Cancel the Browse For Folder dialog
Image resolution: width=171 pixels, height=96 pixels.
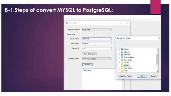(153, 76)
